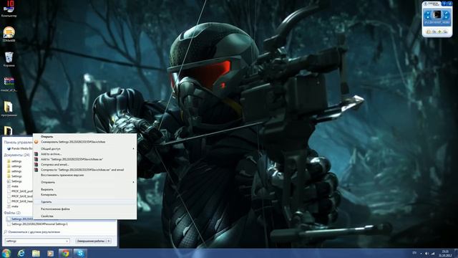Screen dimensions: 458x258
Task: Select the highlighted Settings 2012... file result
Action: (19, 219)
